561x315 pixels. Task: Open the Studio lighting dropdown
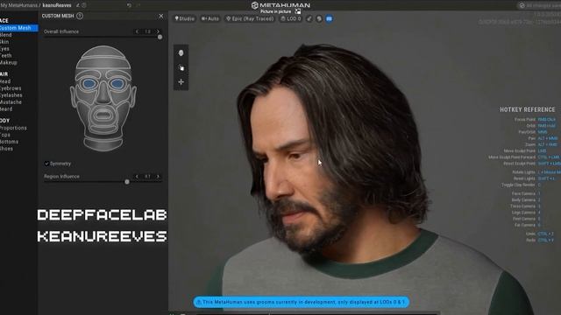(x=185, y=18)
